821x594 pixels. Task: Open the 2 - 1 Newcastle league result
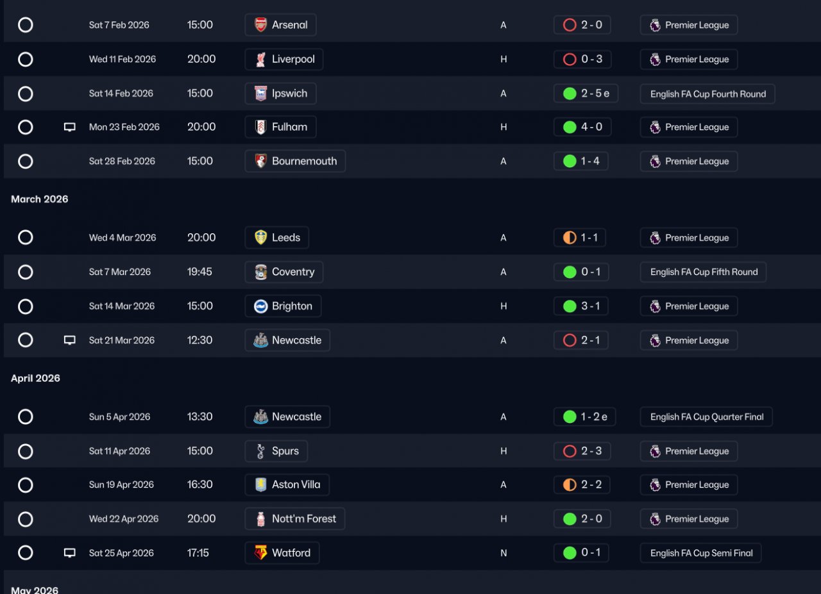pos(582,340)
